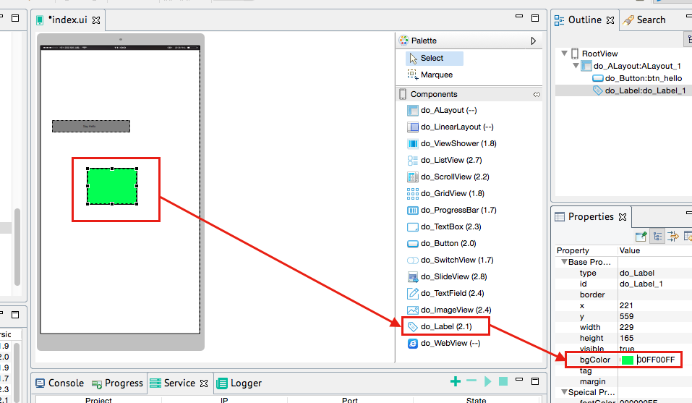This screenshot has height=403, width=692.
Task: Click the green plus add-service icon
Action: [456, 381]
